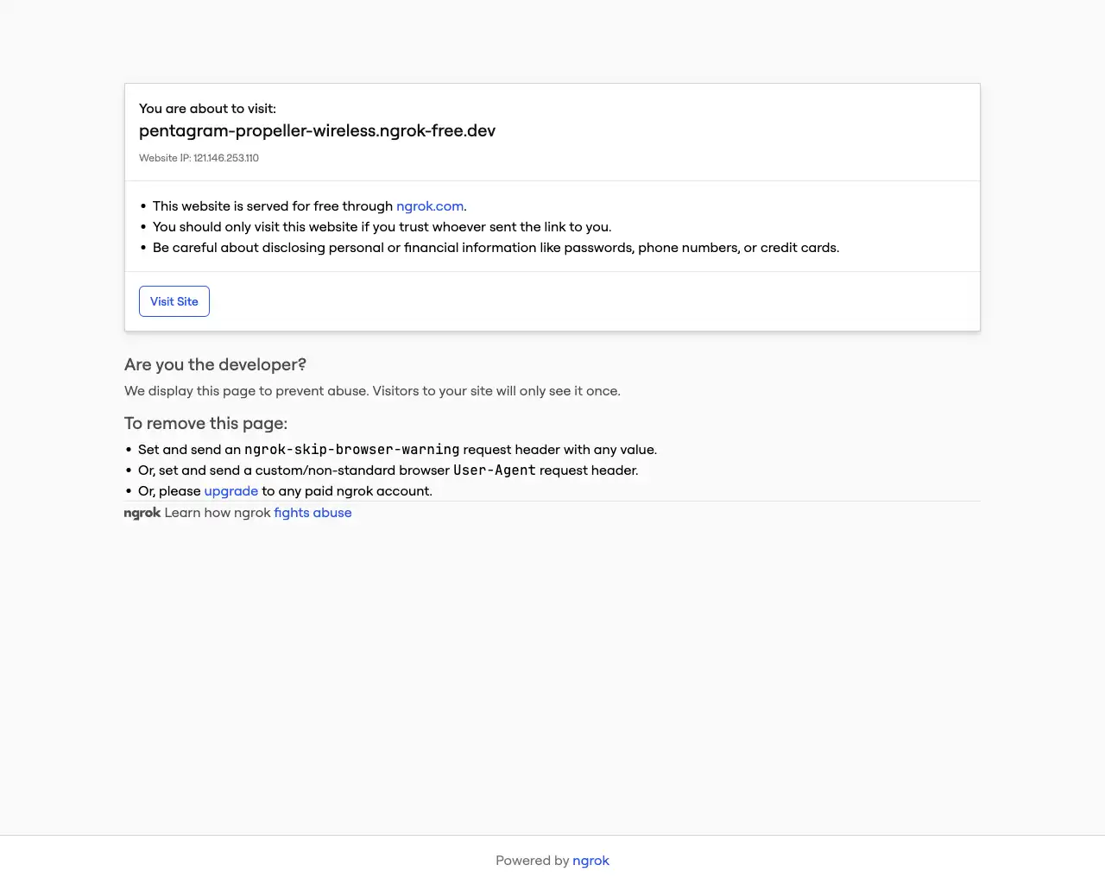
Task: Click the You are about to visit text
Action: (x=207, y=108)
